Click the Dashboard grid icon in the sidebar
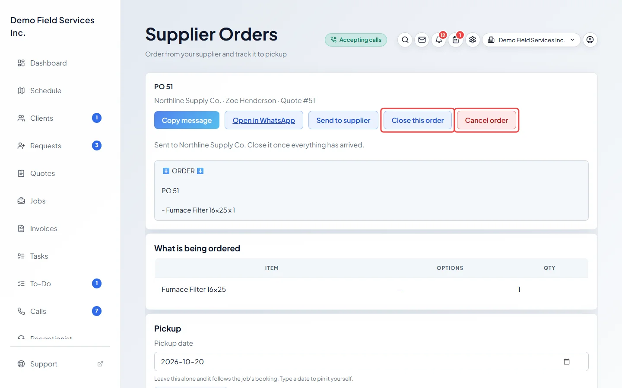The width and height of the screenshot is (622, 388). tap(21, 63)
